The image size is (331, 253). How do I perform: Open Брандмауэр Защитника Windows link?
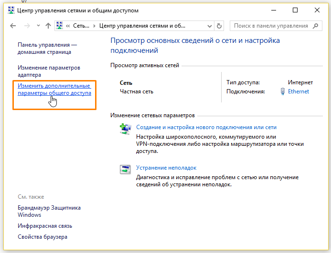pos(49,211)
